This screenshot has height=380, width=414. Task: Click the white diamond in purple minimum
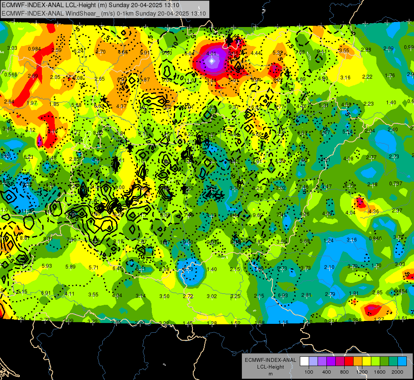pyautogui.click(x=212, y=61)
